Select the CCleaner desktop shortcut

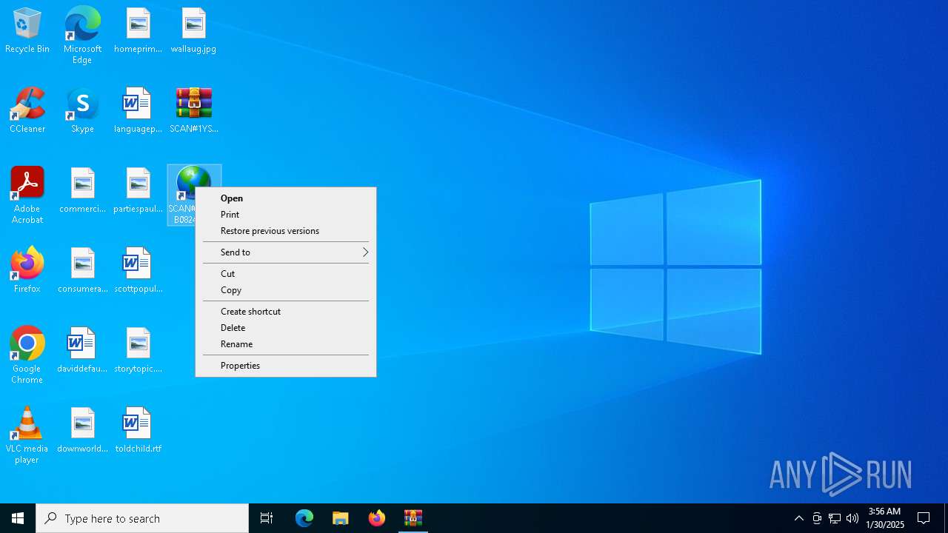tap(27, 110)
